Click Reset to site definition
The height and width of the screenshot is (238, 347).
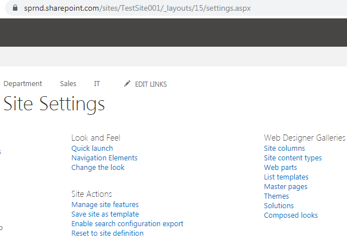click(107, 233)
